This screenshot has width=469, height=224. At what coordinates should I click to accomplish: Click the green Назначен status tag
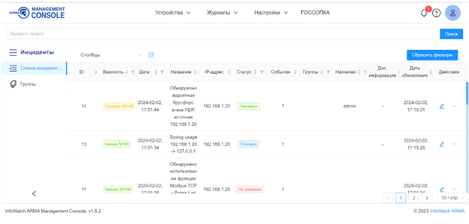[x=248, y=106]
